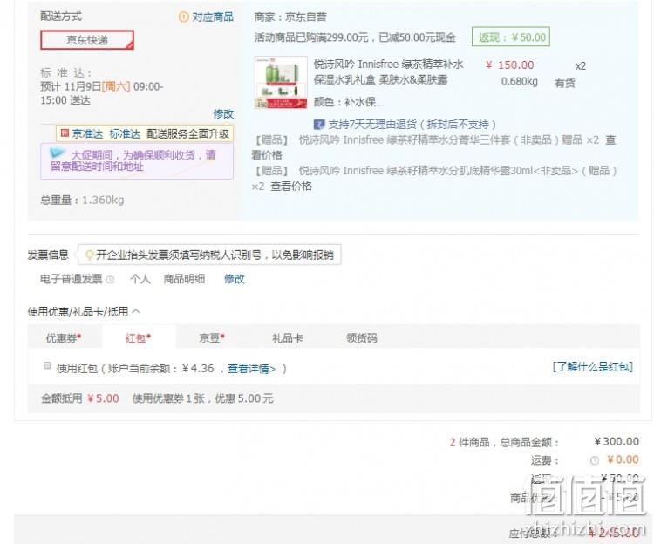Click the item price ¥150.00
The width and height of the screenshot is (654, 544).
pyautogui.click(x=510, y=65)
